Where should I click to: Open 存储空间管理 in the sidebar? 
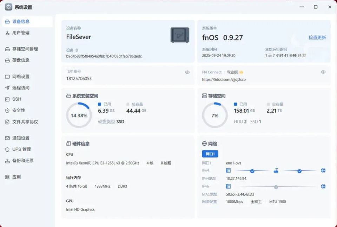(x=25, y=49)
